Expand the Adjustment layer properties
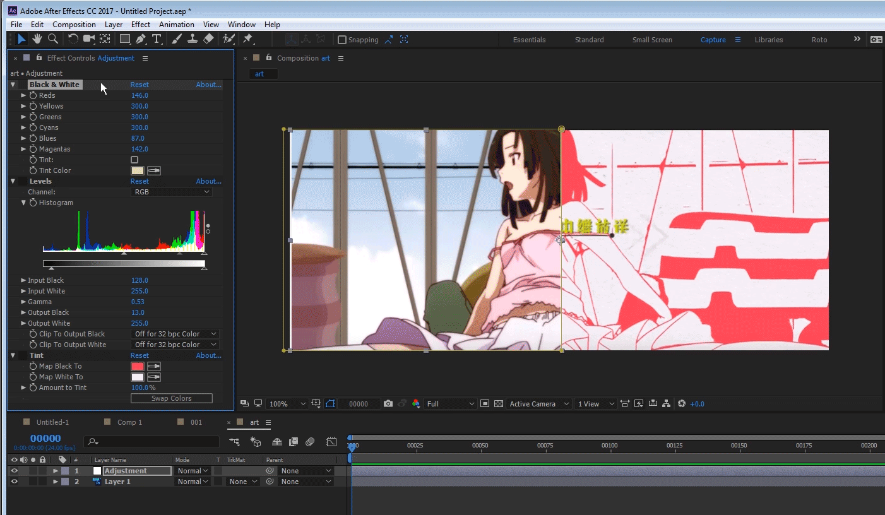This screenshot has width=885, height=515. 56,471
